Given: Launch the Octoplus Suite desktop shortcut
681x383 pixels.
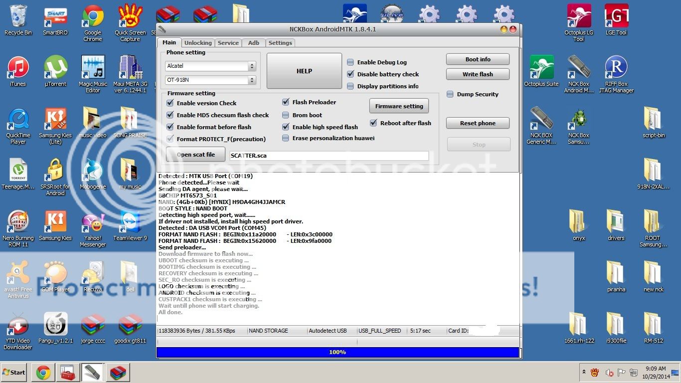Looking at the screenshot, I should pyautogui.click(x=541, y=67).
